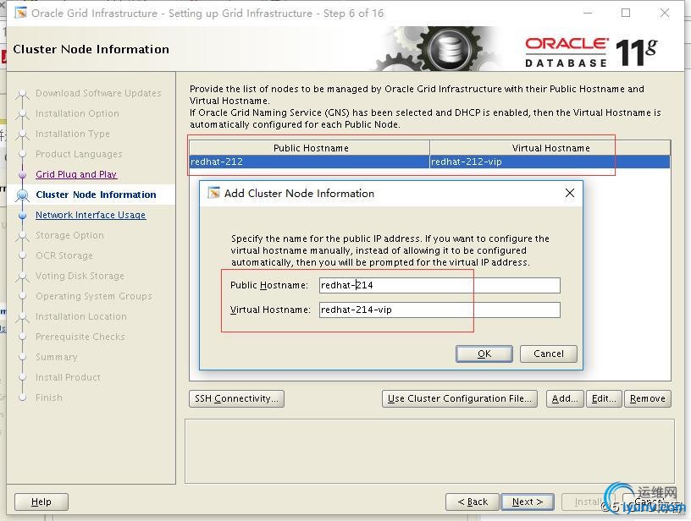691x521 pixels.
Task: Click Use Cluster Configuration File button
Action: 460,398
